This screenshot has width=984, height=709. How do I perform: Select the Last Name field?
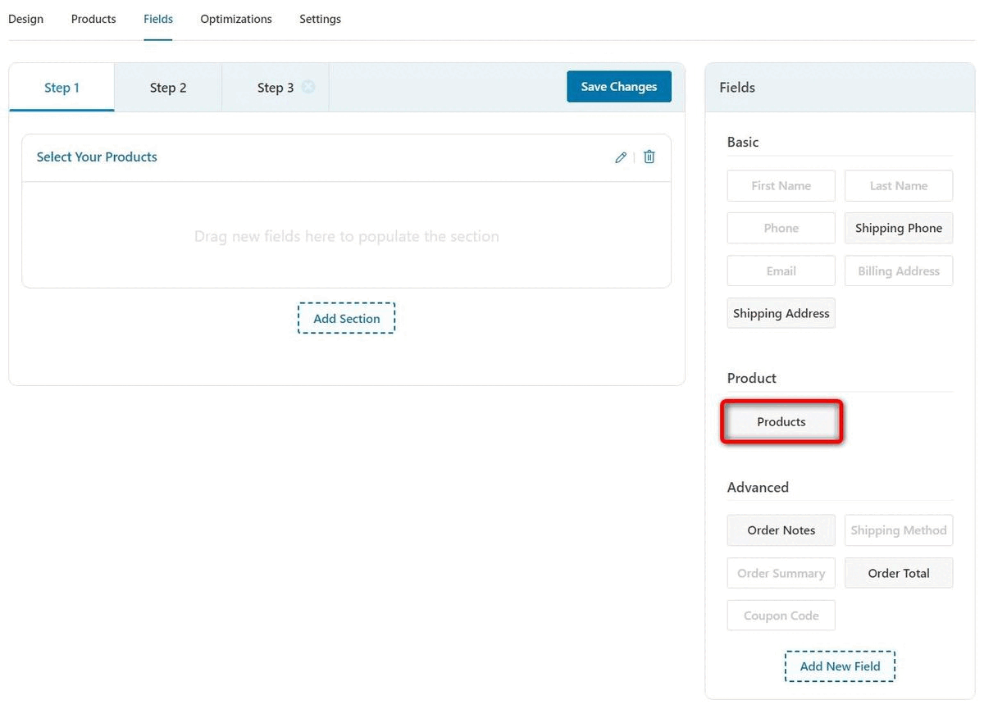coord(899,186)
